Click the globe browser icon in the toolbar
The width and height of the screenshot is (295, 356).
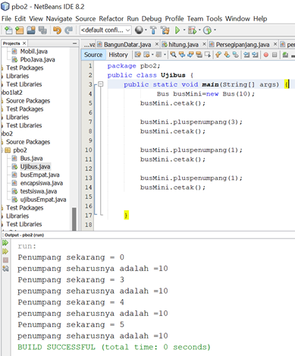coord(139,30)
